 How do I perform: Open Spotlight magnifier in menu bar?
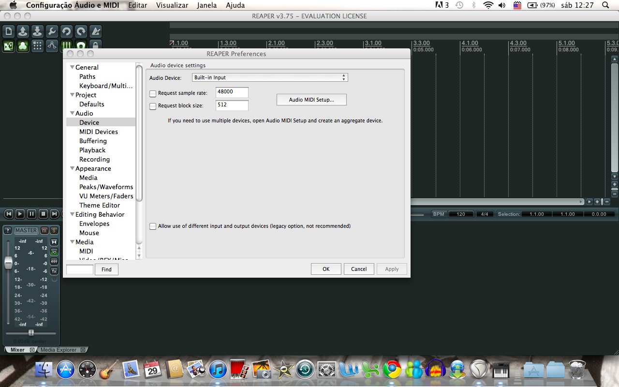click(x=605, y=5)
